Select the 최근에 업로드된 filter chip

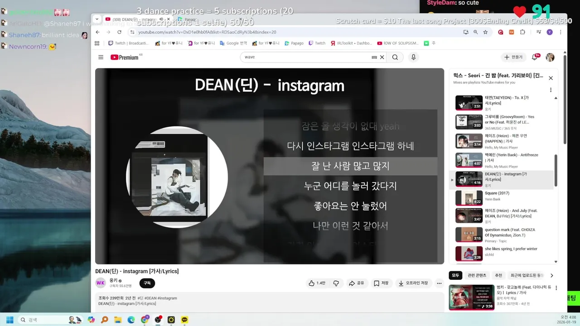tap(527, 275)
